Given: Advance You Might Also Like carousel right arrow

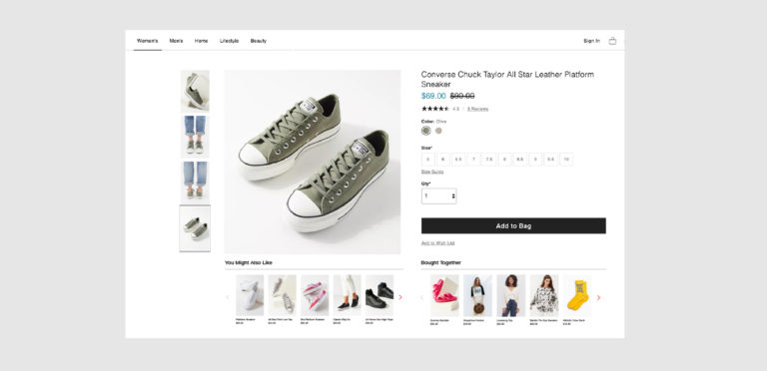Looking at the screenshot, I should point(400,297).
